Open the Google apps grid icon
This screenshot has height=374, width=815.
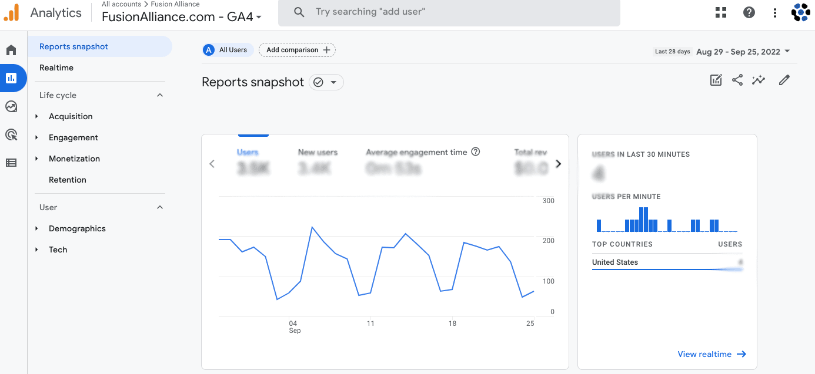pos(721,12)
